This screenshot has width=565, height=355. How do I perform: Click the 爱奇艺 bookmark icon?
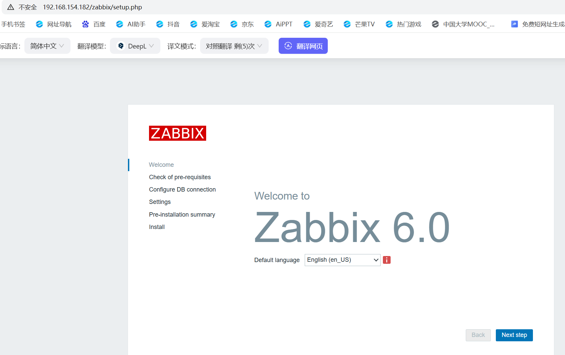[307, 24]
